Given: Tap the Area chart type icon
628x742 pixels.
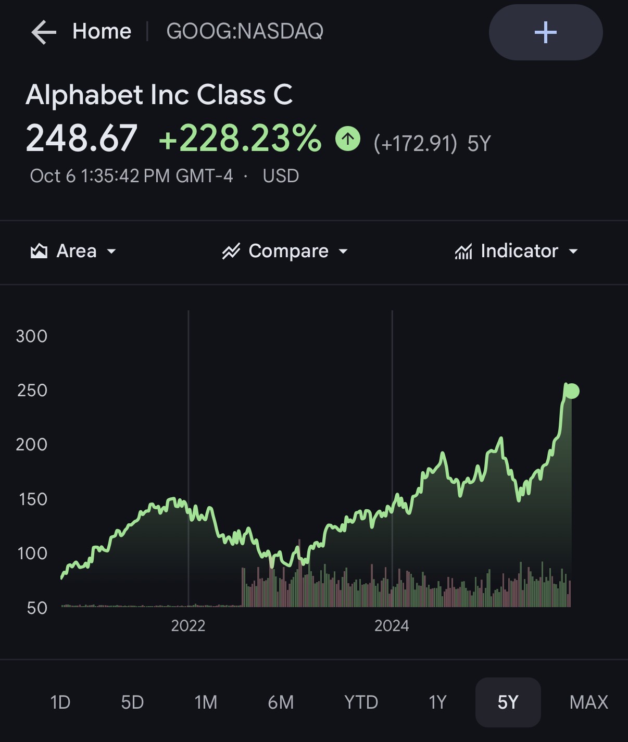Looking at the screenshot, I should 39,251.
